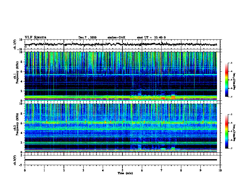The height and width of the screenshot is (191, 248).
Task: Click the "ch.1(V)" waveform axis label
Action: tap(15, 44)
